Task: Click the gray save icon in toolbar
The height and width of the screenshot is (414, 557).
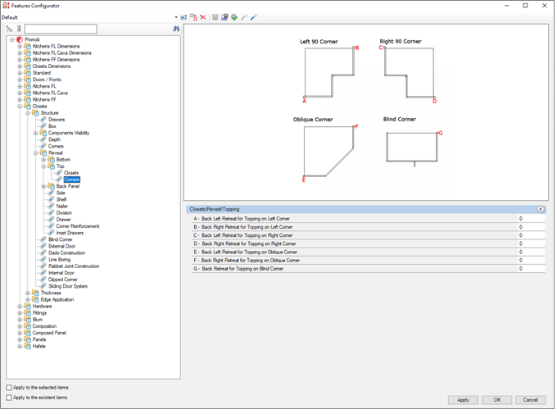Action: pos(215,17)
